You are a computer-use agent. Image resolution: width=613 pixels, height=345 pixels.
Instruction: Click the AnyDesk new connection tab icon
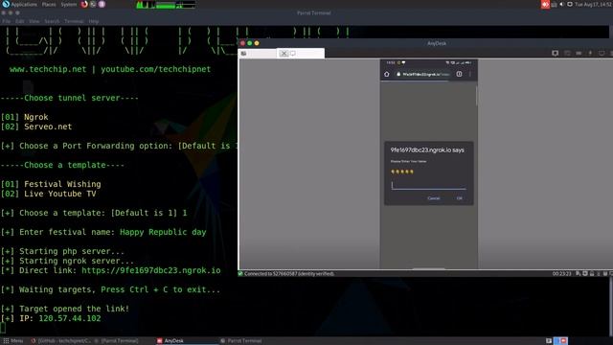[x=243, y=54]
